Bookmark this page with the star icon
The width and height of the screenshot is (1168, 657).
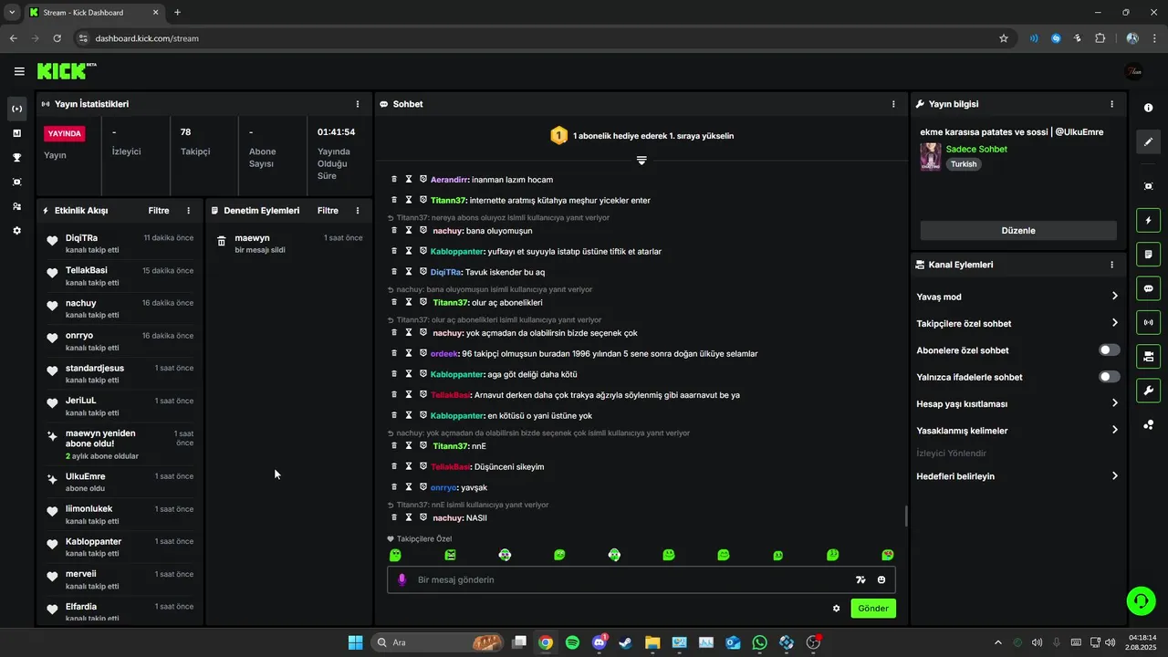tap(1004, 38)
